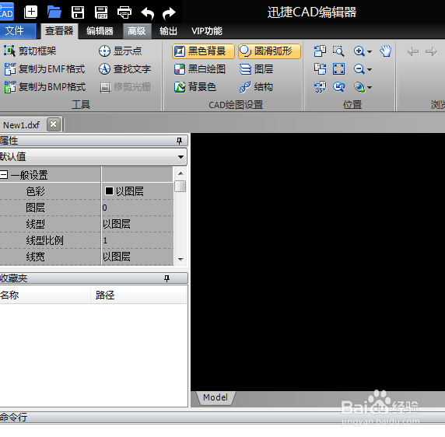445x437 pixels.
Task: Click the Print icon
Action: click(124, 12)
